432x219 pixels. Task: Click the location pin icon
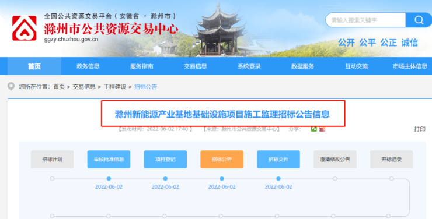coord(11,87)
